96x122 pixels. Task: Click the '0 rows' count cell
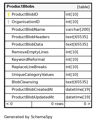(x=48, y=104)
